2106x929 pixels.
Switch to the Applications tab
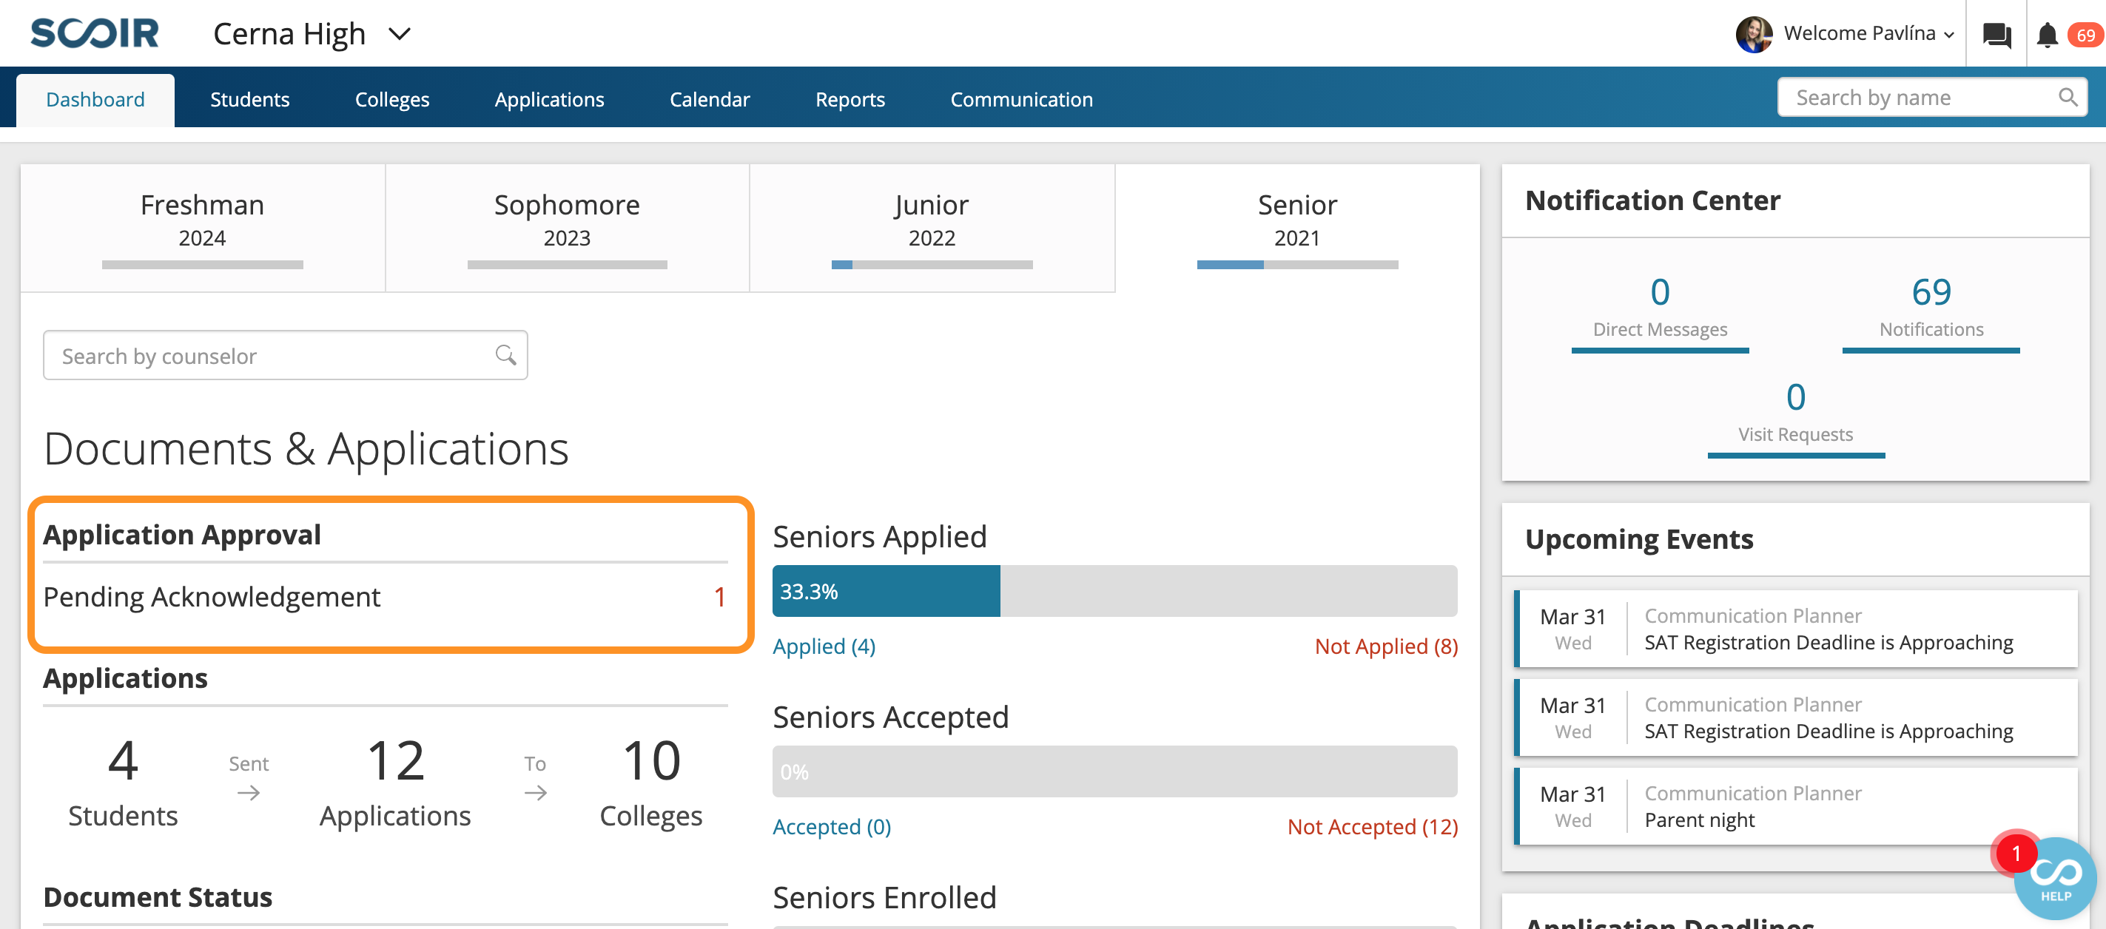click(549, 99)
